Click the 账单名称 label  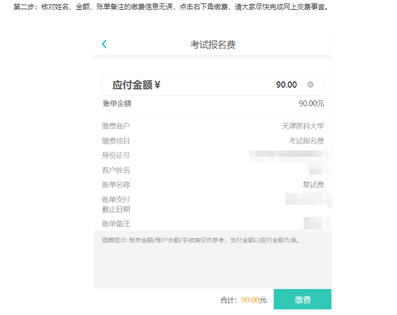pos(116,185)
